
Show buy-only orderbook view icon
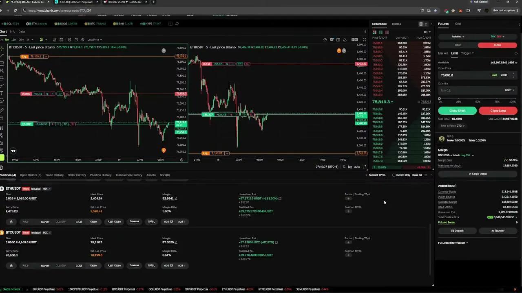click(381, 32)
